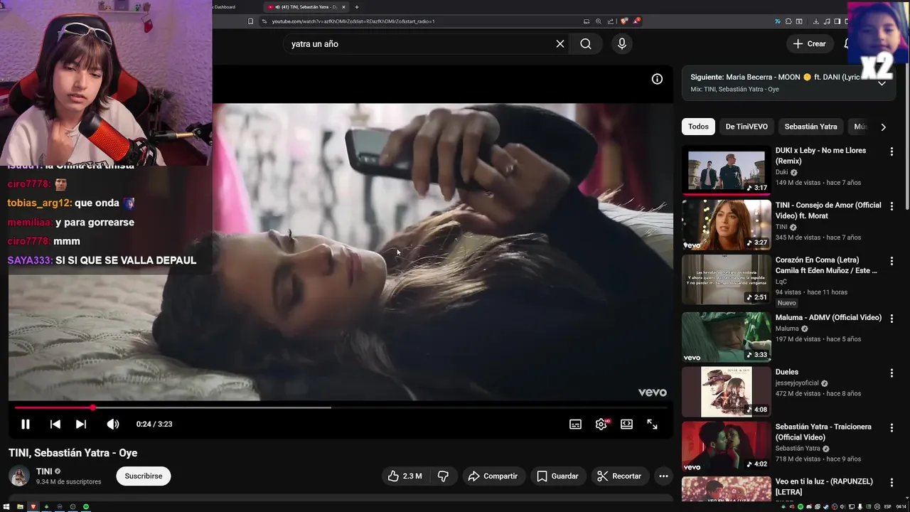The image size is (910, 512).
Task: Open File Explorer from the taskbar
Action: (x=20, y=507)
